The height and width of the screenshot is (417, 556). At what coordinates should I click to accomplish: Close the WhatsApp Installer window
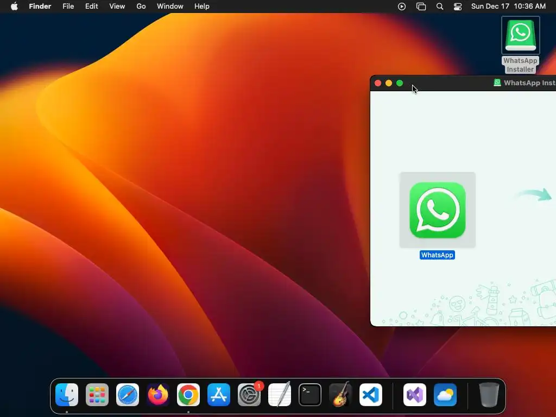378,83
